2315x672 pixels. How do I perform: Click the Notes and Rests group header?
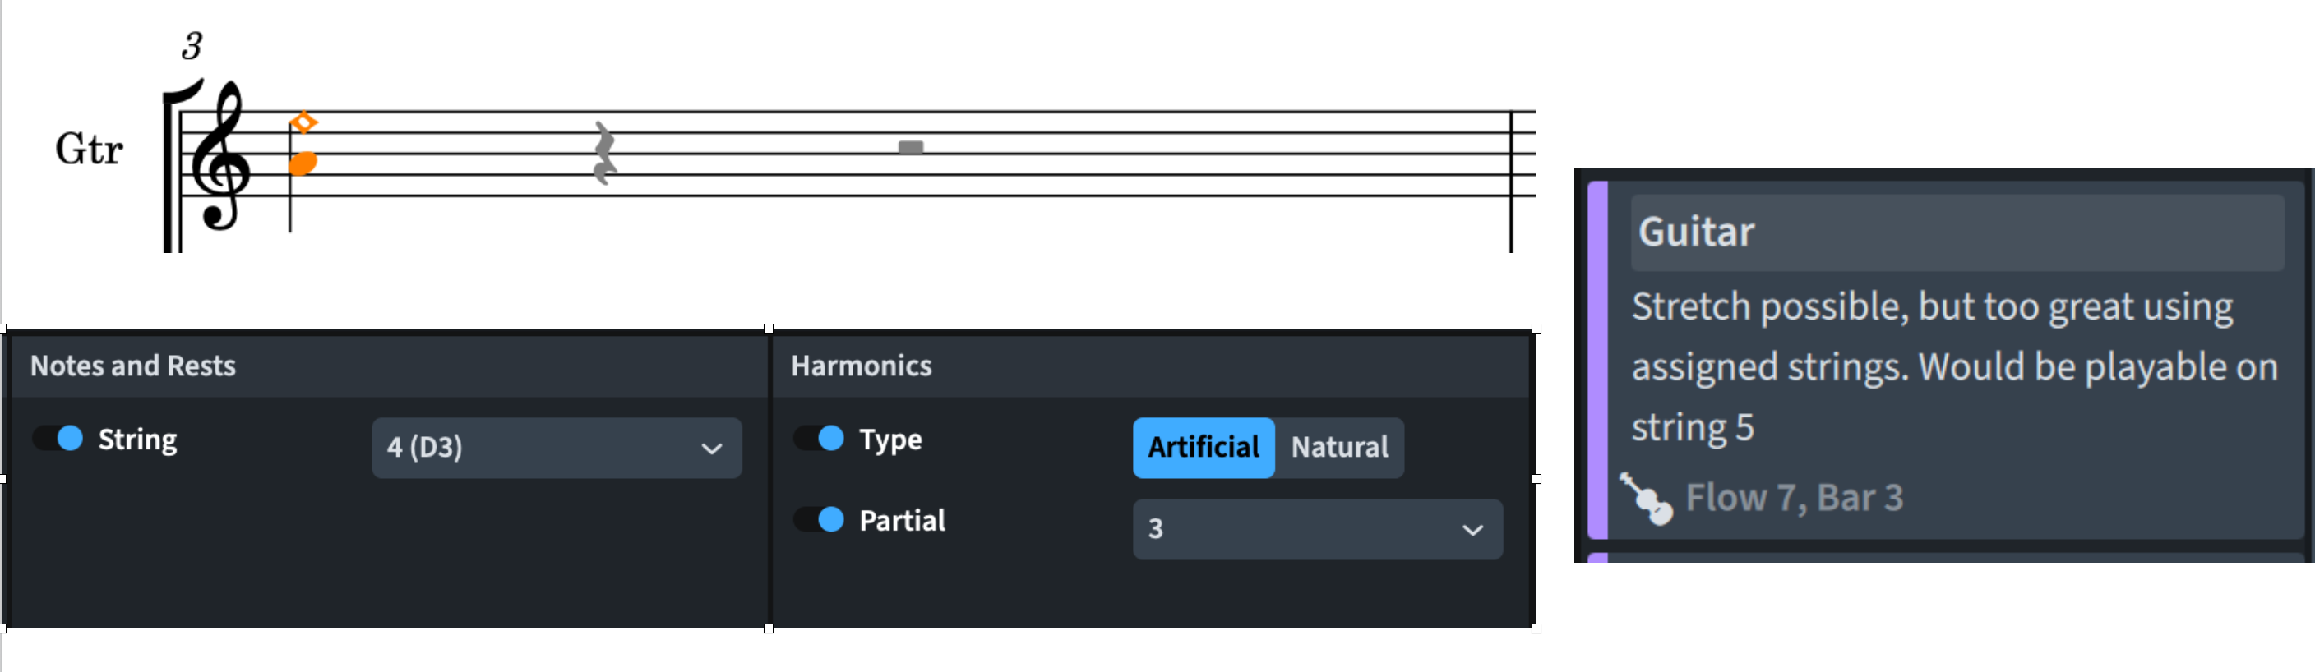tap(133, 366)
